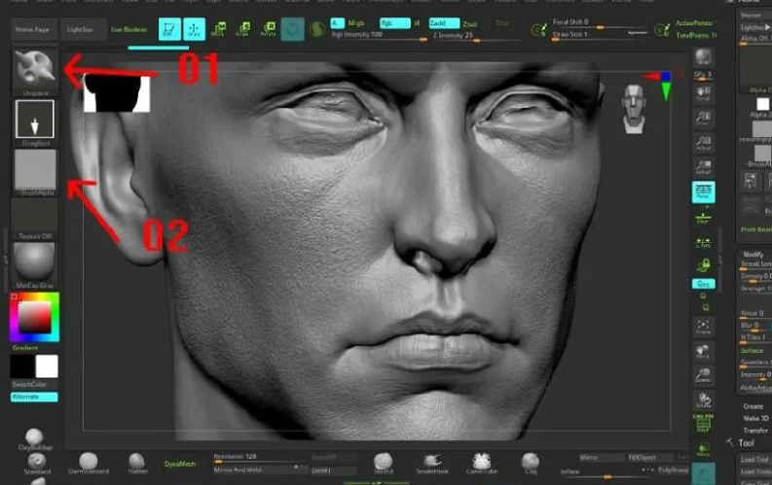This screenshot has width=772, height=485.
Task: Click the sculptris pro sphere icon
Action: coord(317,30)
